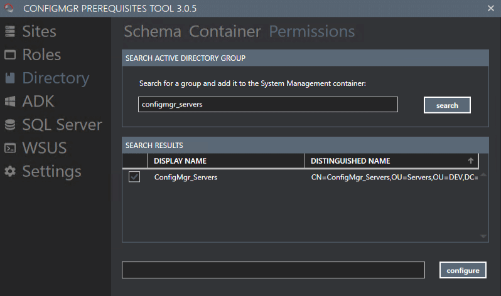Image resolution: width=501 pixels, height=296 pixels.
Task: Click the ADK Windows logo icon
Action: 10,101
